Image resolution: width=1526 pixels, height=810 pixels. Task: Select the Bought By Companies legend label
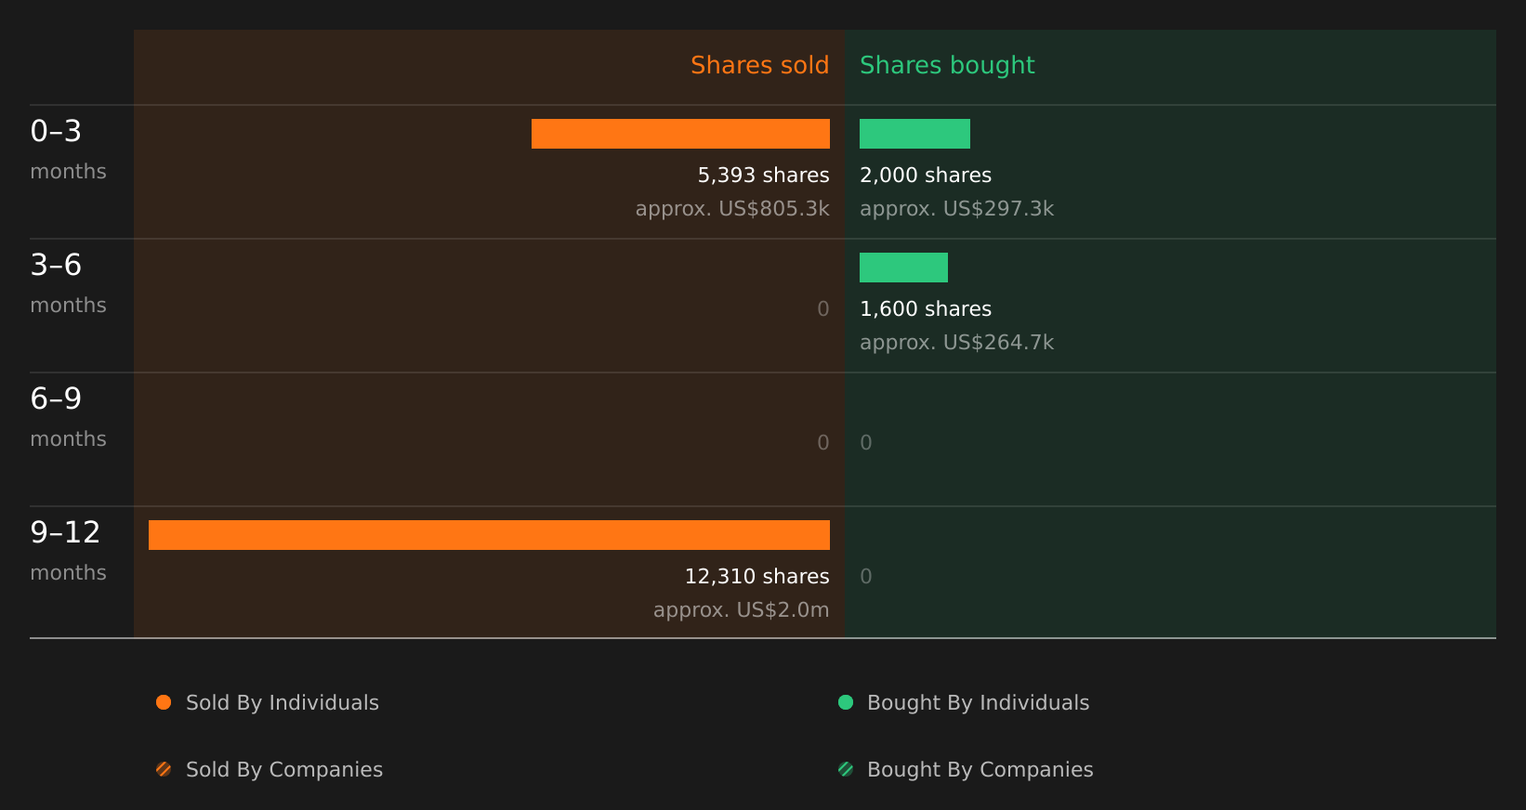[x=980, y=770]
